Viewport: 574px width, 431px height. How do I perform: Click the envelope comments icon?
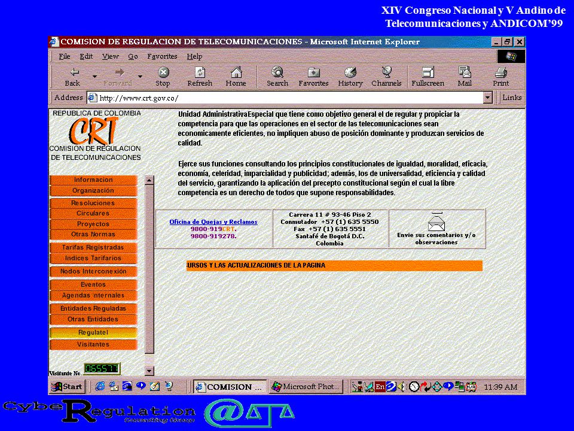436,221
